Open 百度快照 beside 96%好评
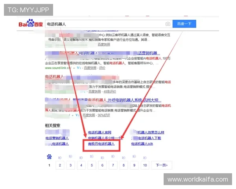Screen dimensions: 236x189 (89, 115)
